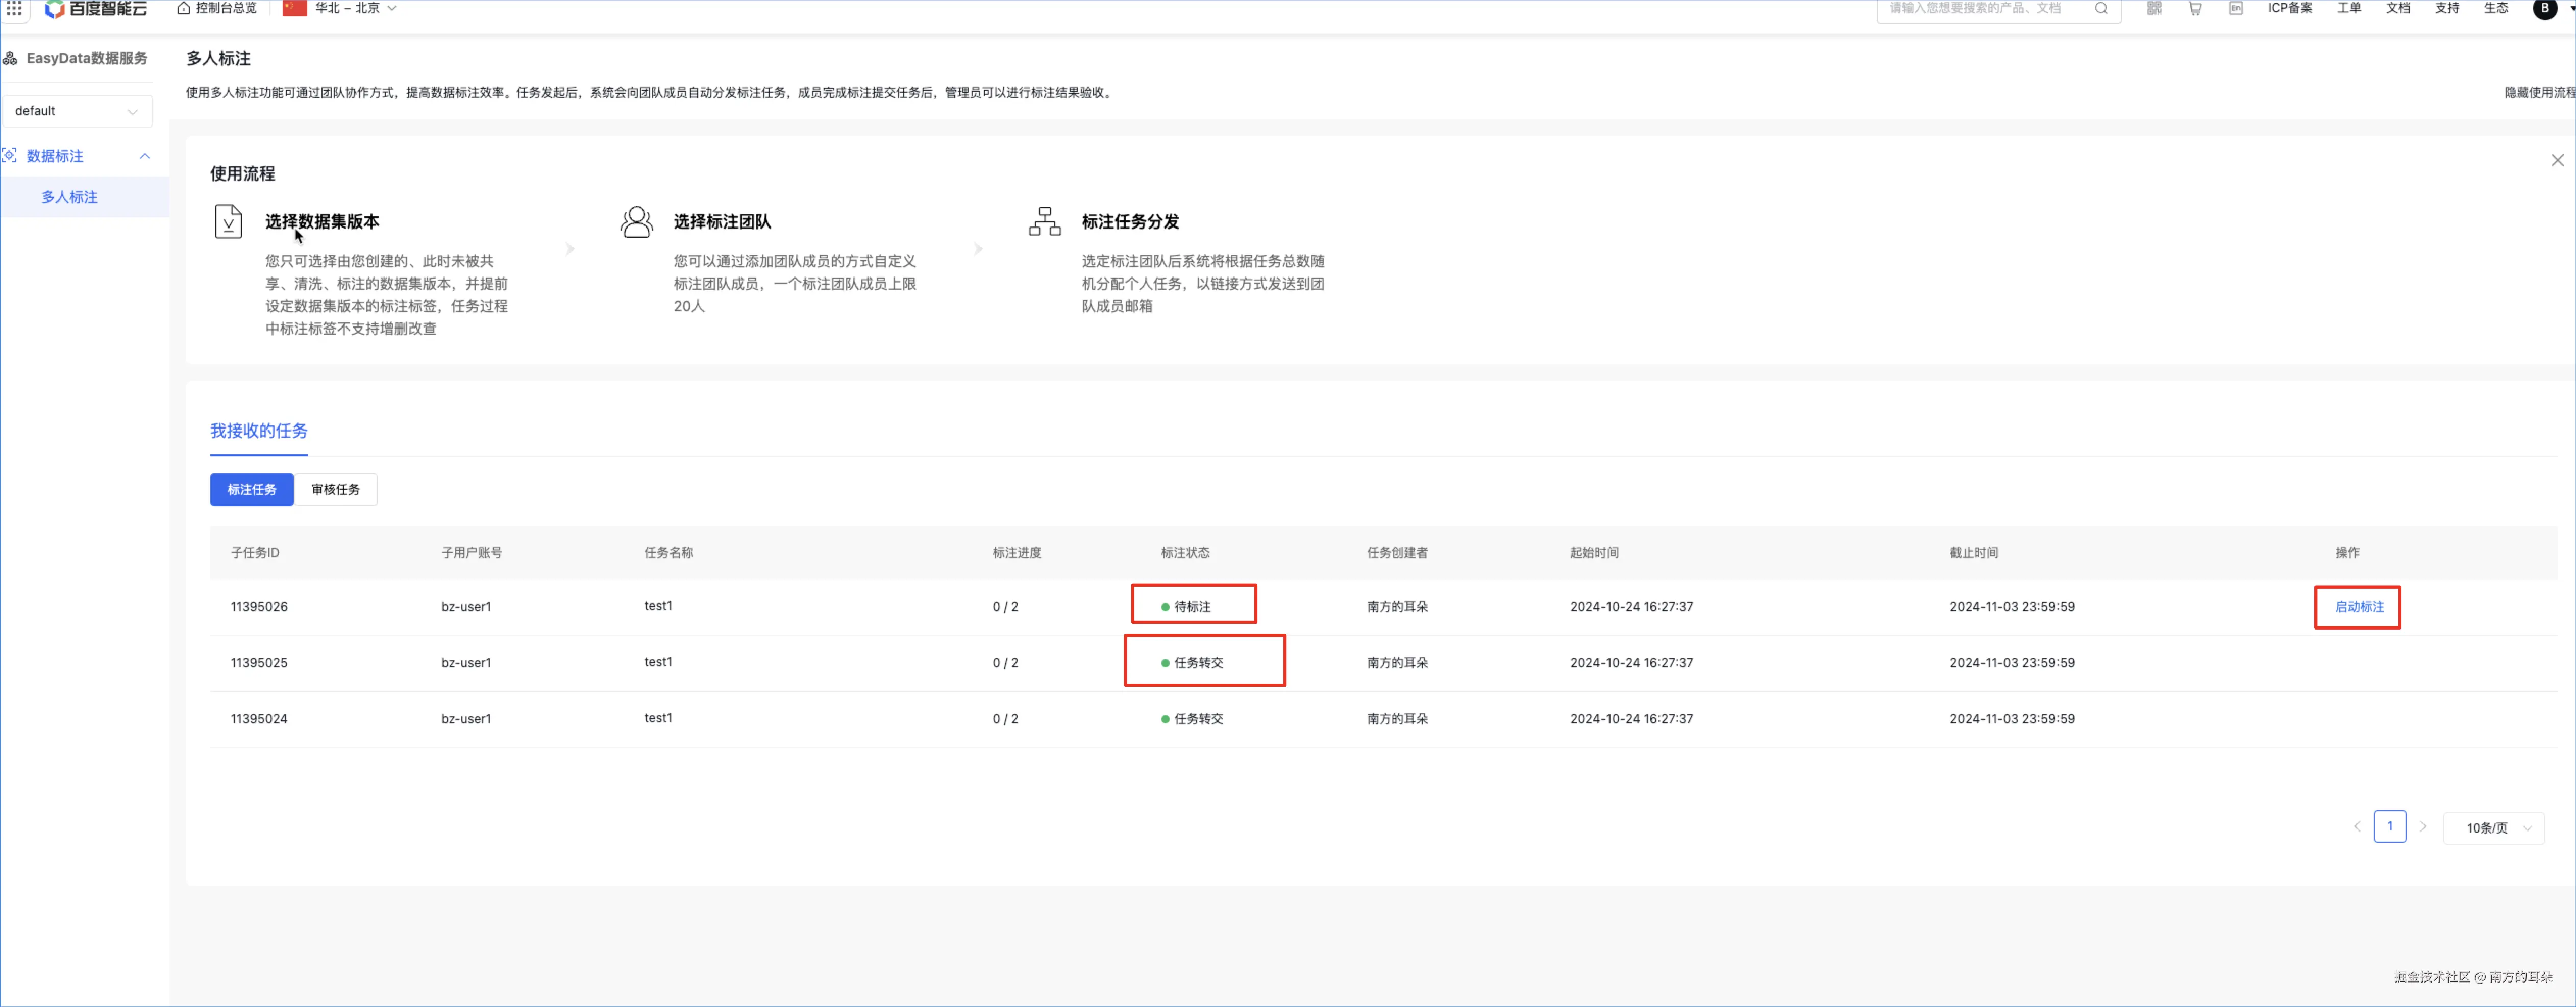The height and width of the screenshot is (1007, 2576).
Task: Click the 子任务ID column header
Action: 255,553
